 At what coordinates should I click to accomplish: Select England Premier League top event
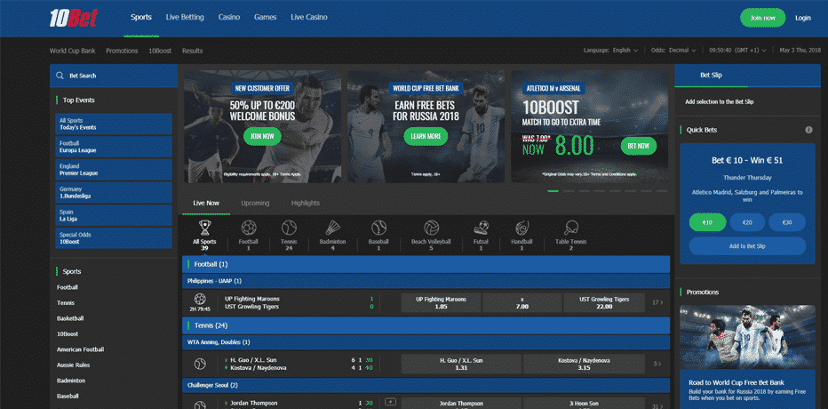pos(114,170)
